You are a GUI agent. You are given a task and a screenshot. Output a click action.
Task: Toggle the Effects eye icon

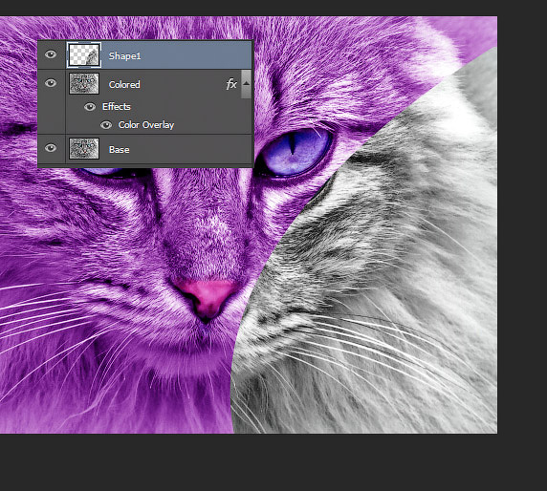tap(90, 107)
